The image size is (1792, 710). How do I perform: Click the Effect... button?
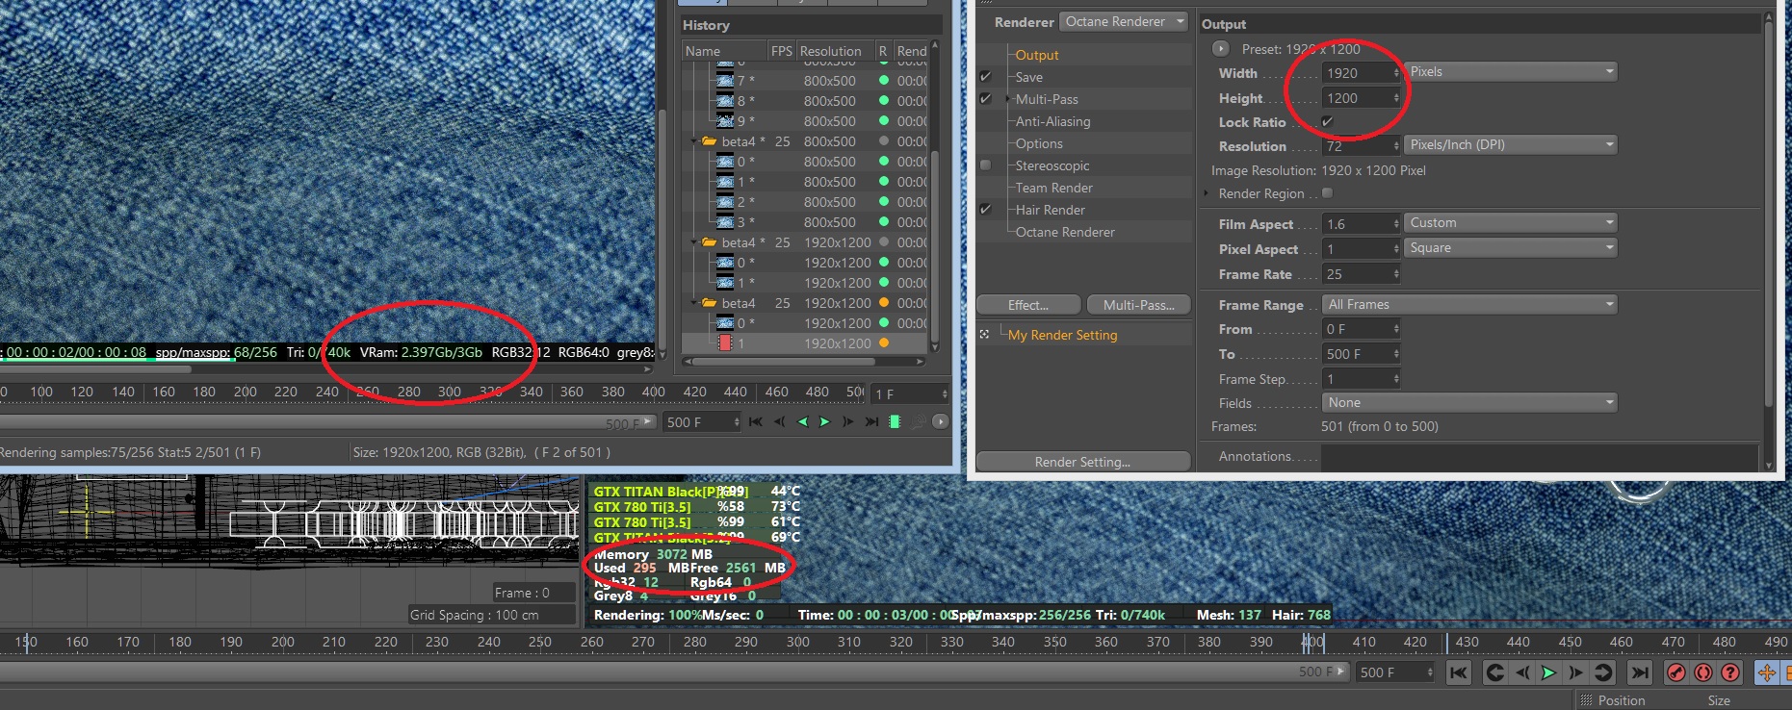[x=1028, y=305]
